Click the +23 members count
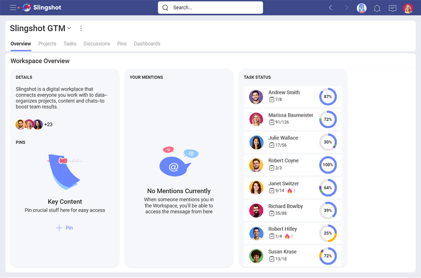This screenshot has width=421, height=278. (x=49, y=124)
